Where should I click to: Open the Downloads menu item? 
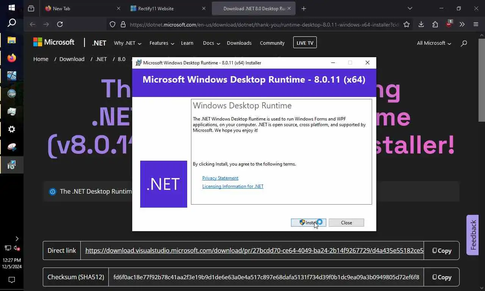tap(239, 43)
